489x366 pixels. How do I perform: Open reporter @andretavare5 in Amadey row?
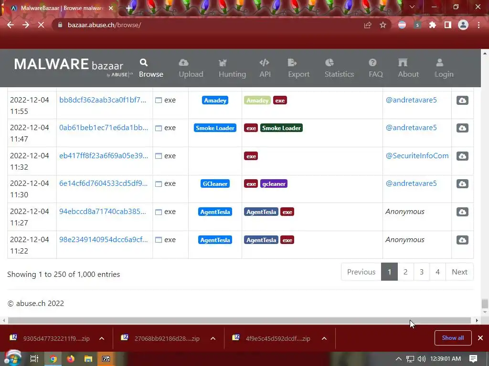coord(411,100)
